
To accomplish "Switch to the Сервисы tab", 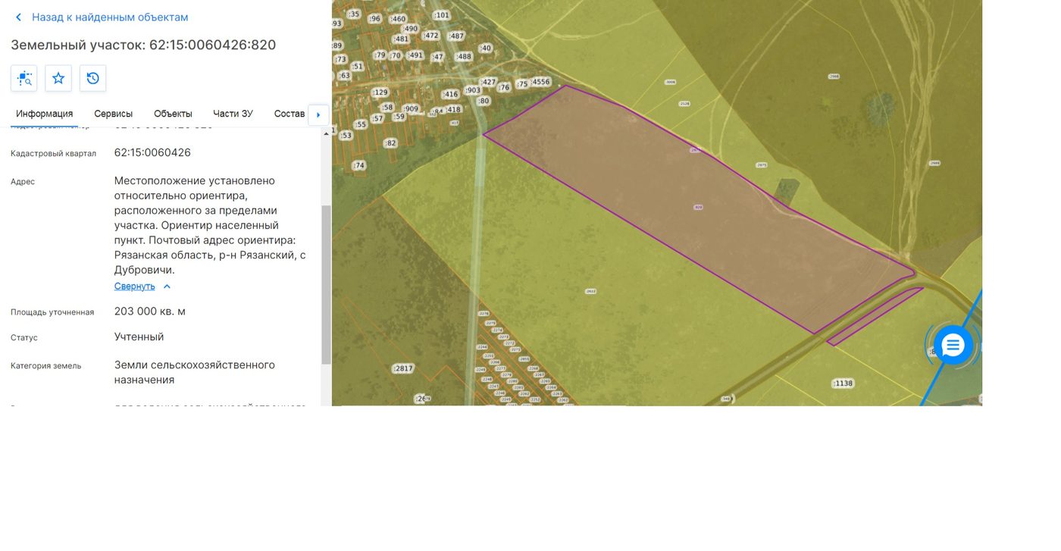I will point(114,114).
